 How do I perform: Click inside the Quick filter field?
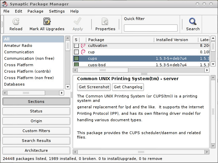151,28
